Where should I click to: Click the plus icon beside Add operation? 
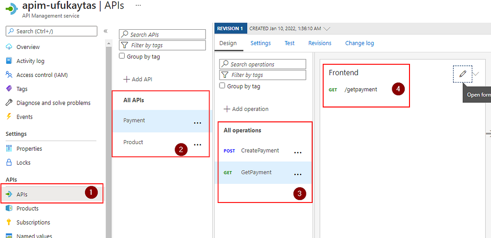(x=227, y=109)
